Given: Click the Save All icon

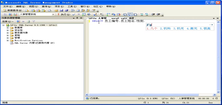Looking at the screenshot, I should (x=67, y=10).
